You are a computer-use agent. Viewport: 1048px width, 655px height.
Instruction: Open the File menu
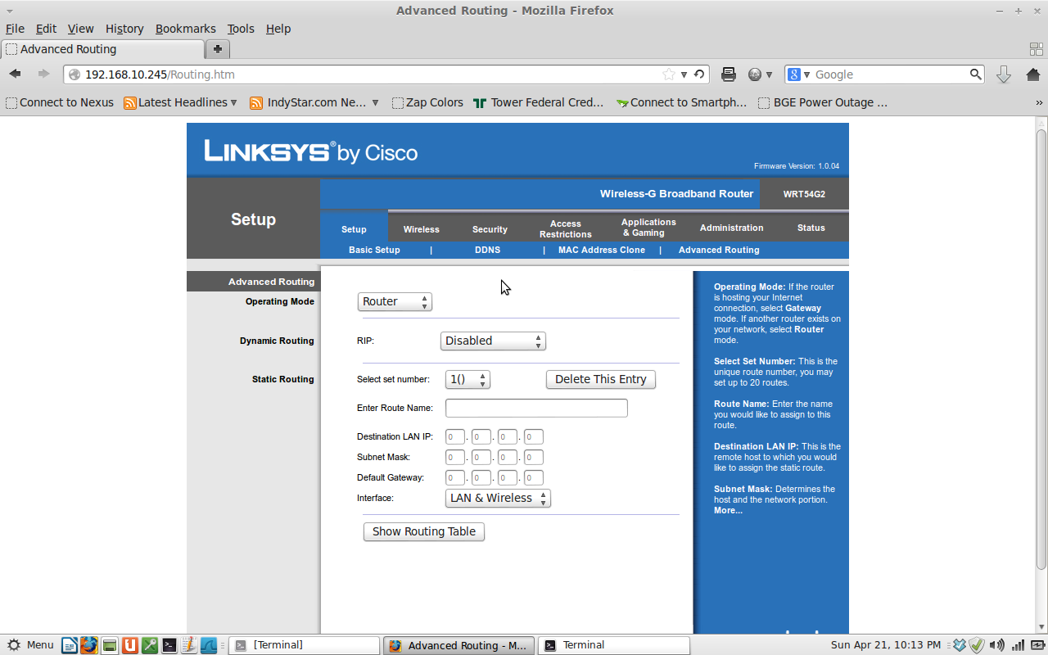coord(15,29)
